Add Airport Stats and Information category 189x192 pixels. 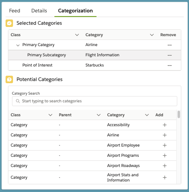click(165, 177)
